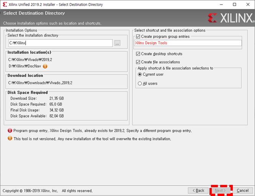
Task: Minimize the installer window
Action: tap(221, 5)
